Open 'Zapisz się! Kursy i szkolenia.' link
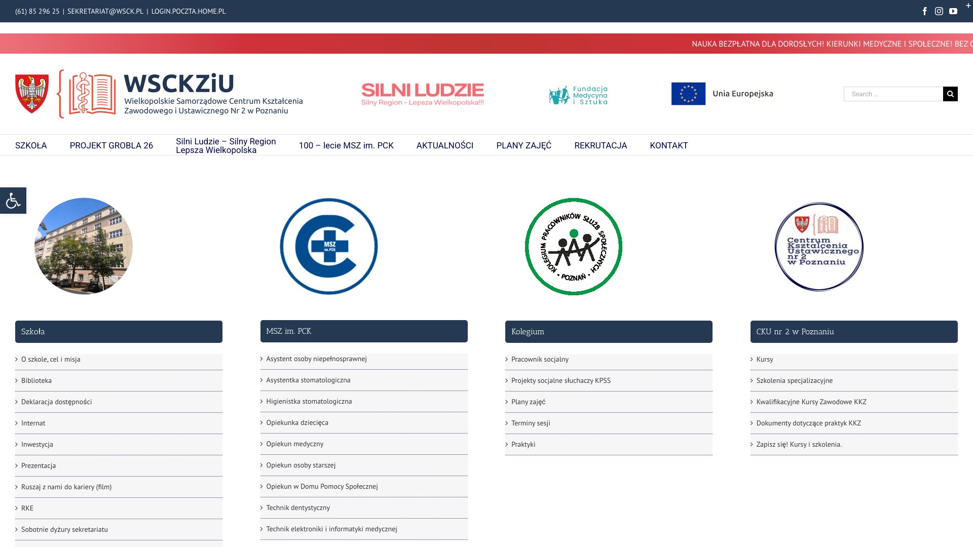The width and height of the screenshot is (973, 547). pos(799,444)
